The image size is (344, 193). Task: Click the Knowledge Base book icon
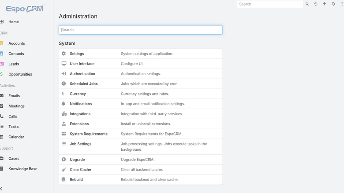[x=1, y=169]
